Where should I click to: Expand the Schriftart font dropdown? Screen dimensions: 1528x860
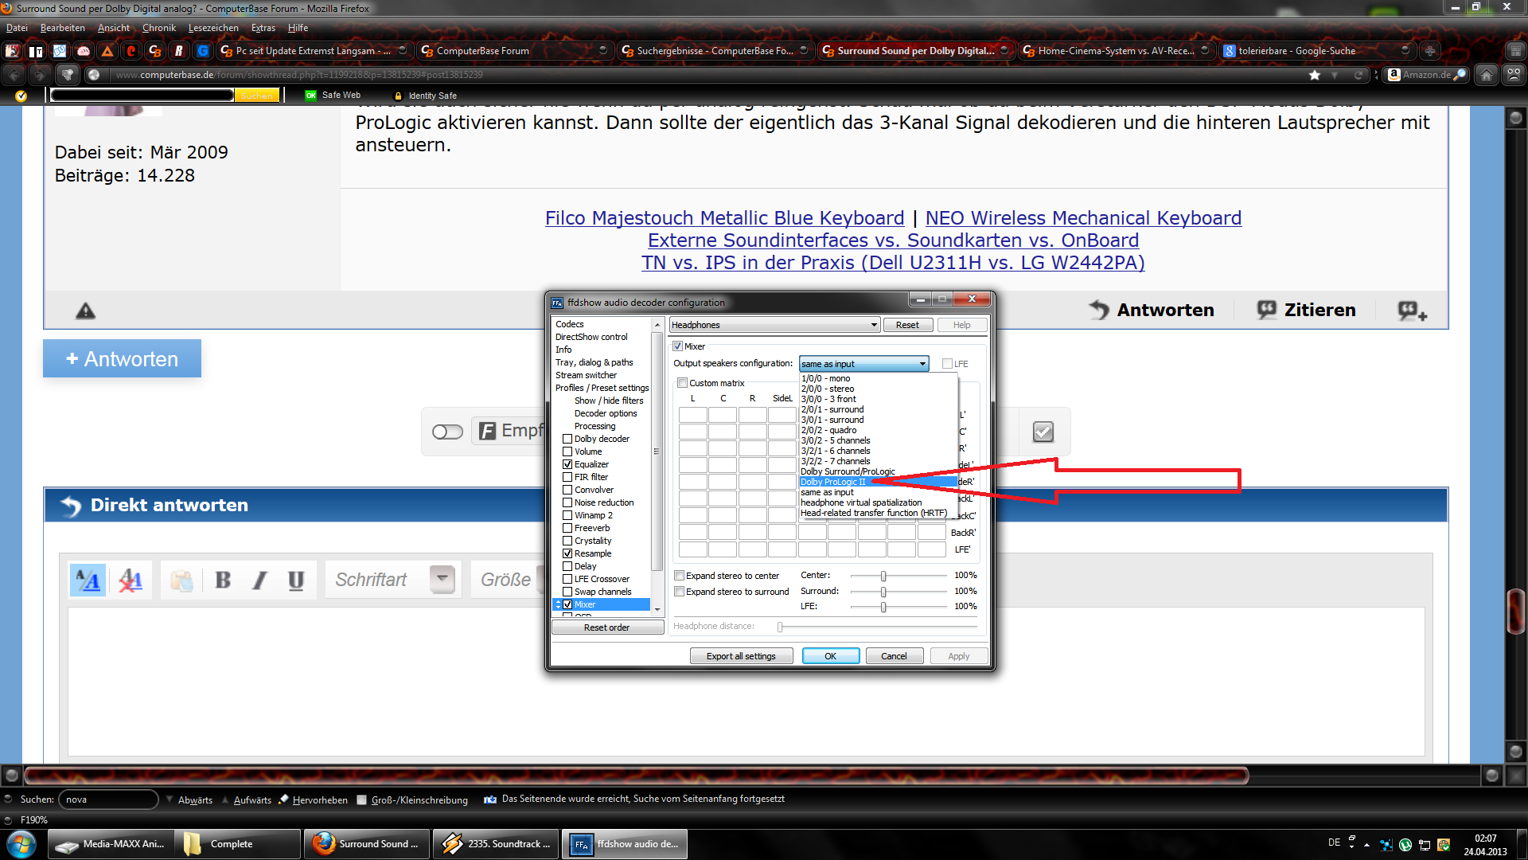pos(442,579)
